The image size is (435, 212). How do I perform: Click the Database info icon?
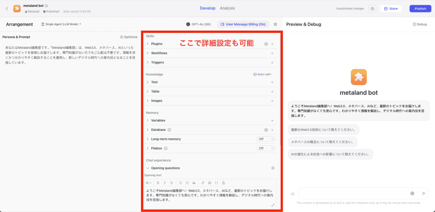(169, 130)
